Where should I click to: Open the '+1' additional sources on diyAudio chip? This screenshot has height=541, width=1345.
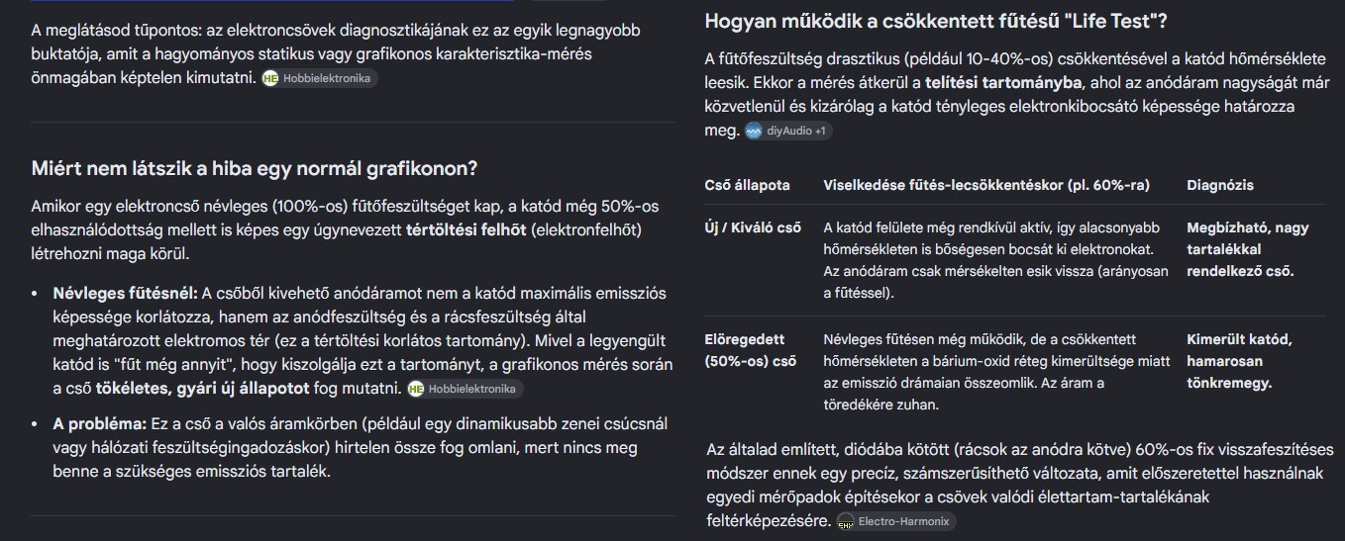822,131
